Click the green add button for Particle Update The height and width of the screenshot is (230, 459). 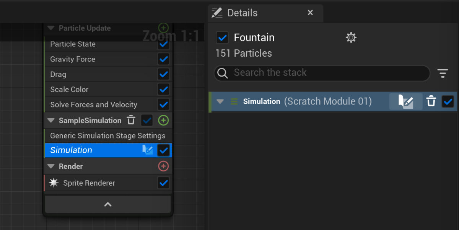coord(163,28)
